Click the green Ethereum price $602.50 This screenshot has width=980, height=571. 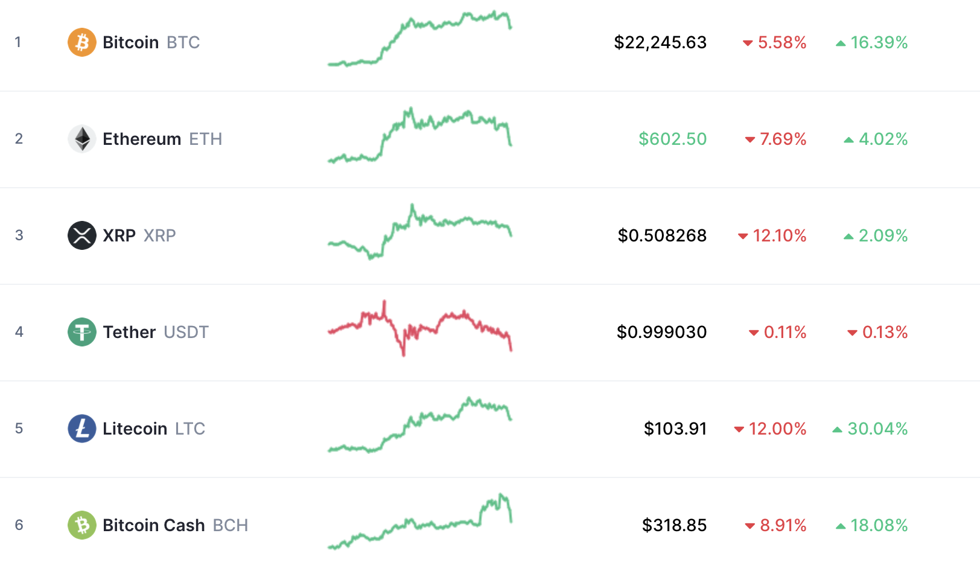click(x=673, y=139)
